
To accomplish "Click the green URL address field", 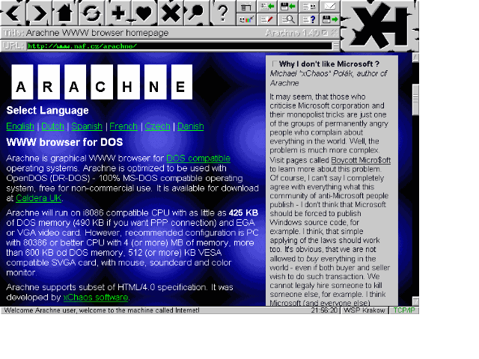I will tap(180, 46).
